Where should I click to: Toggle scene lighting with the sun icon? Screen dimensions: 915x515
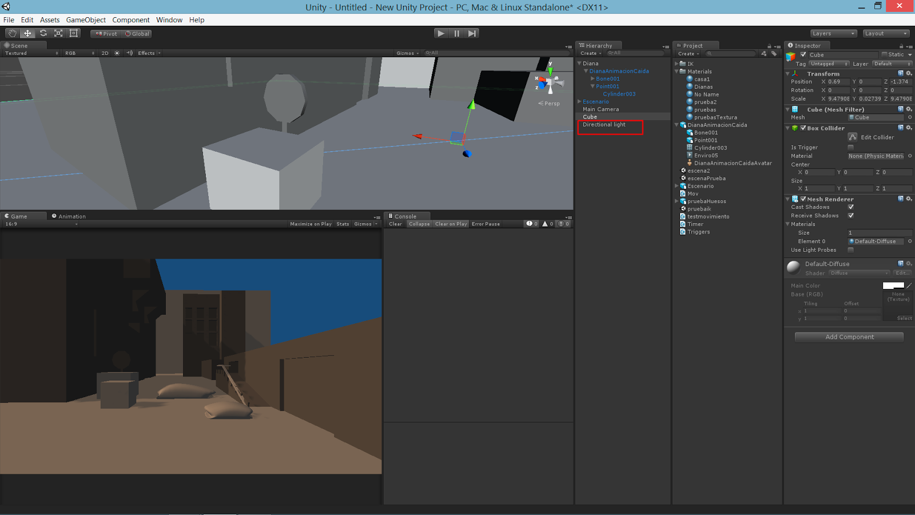[117, 53]
